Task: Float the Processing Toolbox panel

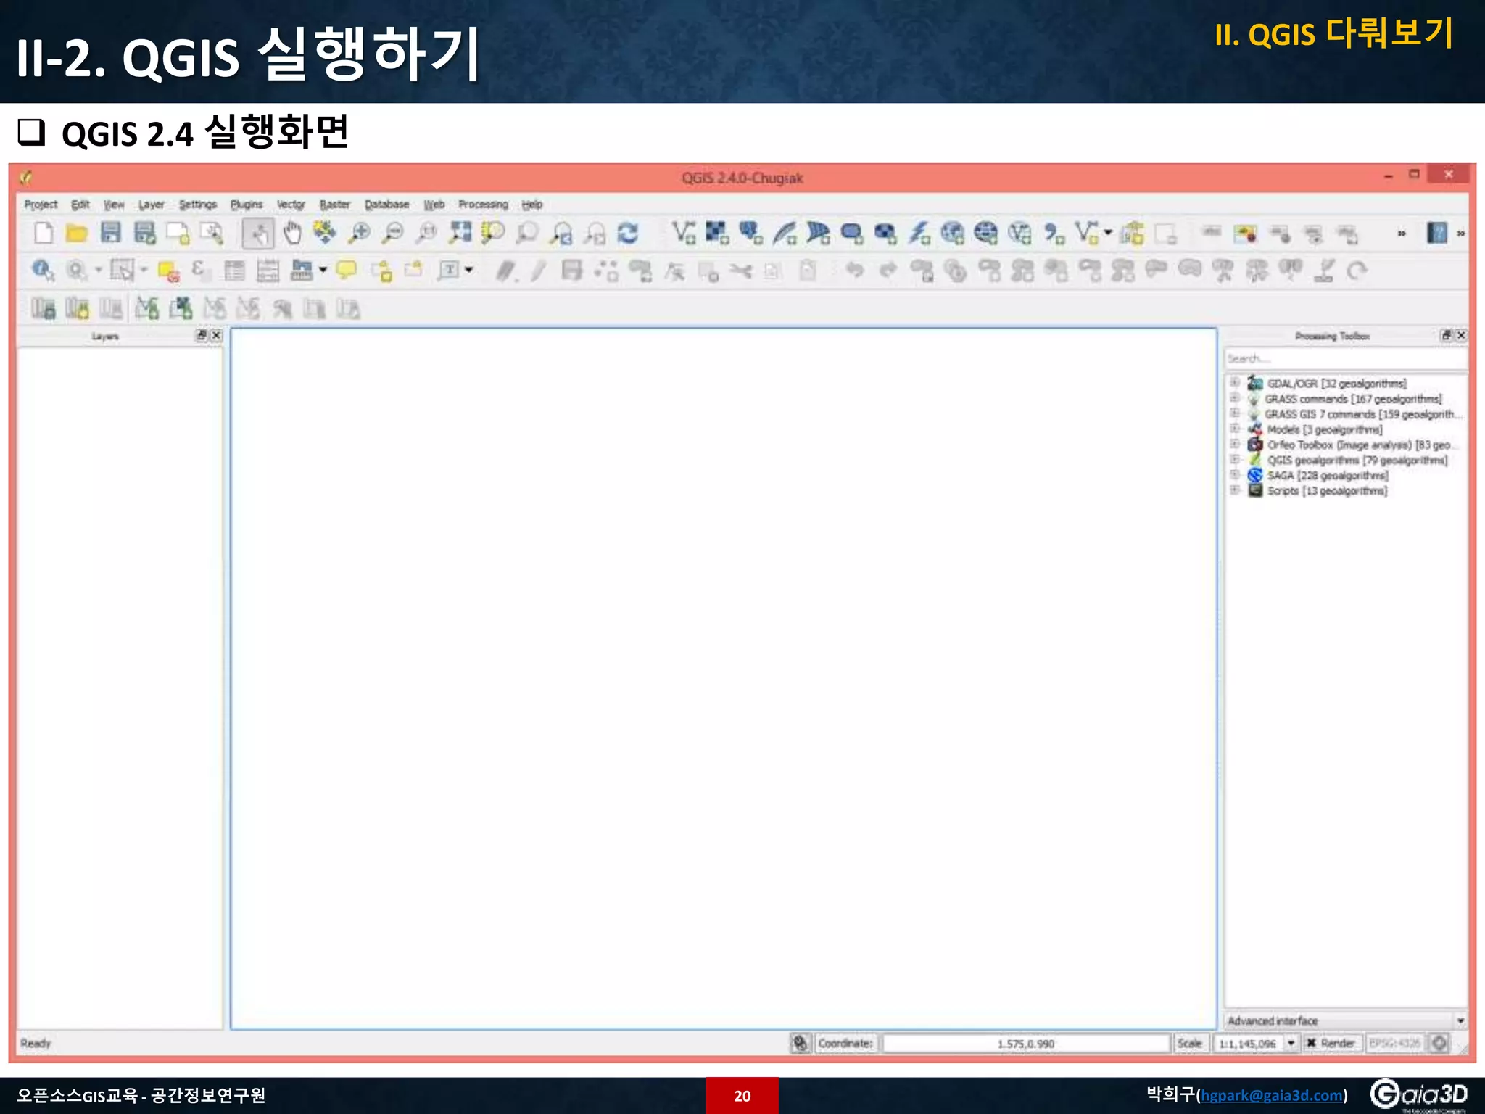Action: [x=1447, y=335]
